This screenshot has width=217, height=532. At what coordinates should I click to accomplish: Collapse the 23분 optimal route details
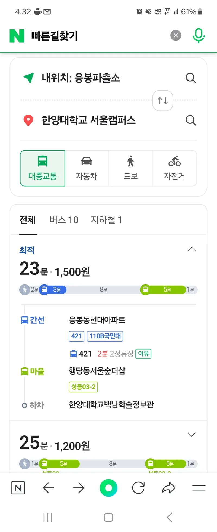192,249
